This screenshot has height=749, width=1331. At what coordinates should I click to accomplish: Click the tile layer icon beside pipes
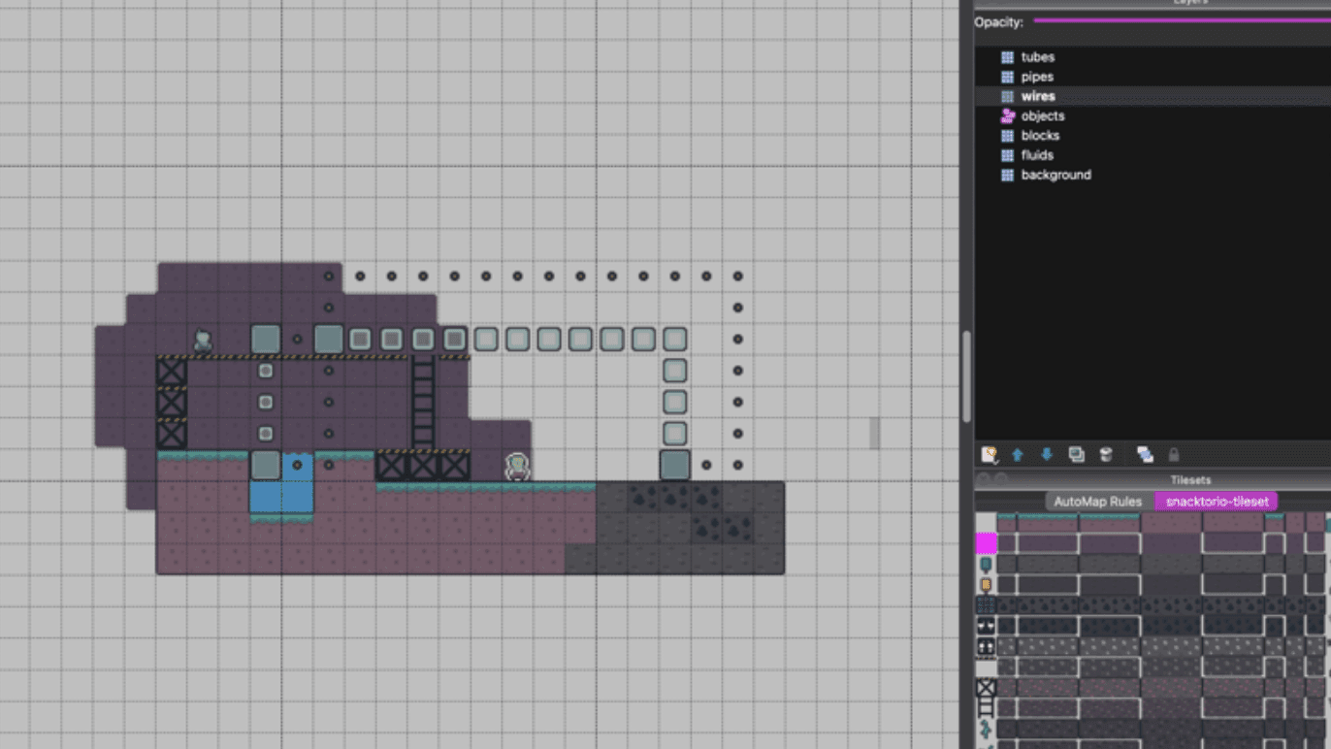pyautogui.click(x=1007, y=77)
